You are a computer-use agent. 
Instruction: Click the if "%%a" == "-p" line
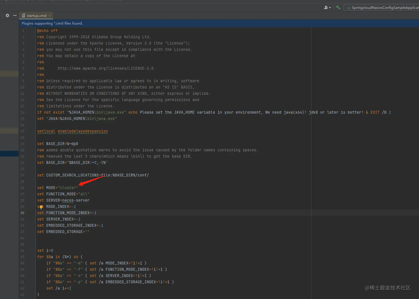click(x=110, y=282)
